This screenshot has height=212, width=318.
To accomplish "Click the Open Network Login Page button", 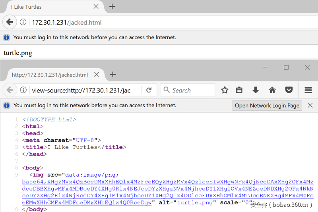I will point(267,106).
